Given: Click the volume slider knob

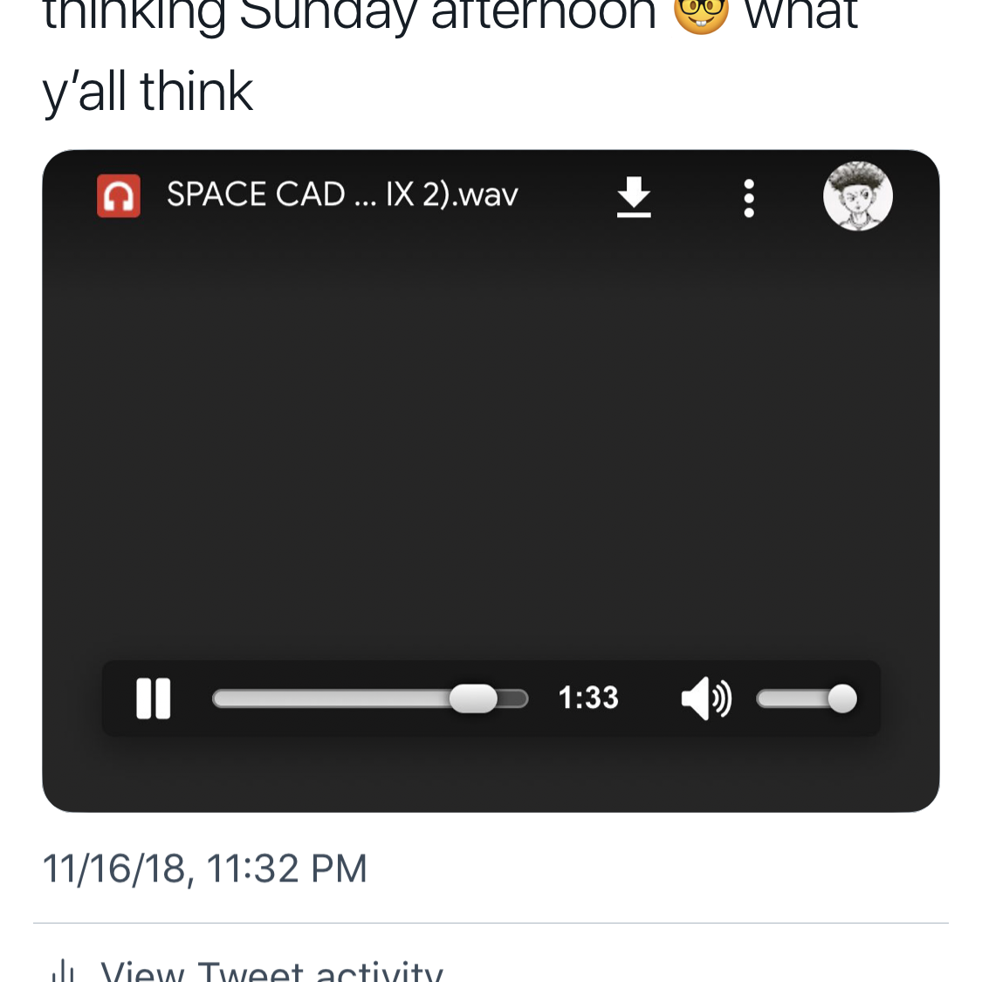Looking at the screenshot, I should click(841, 698).
